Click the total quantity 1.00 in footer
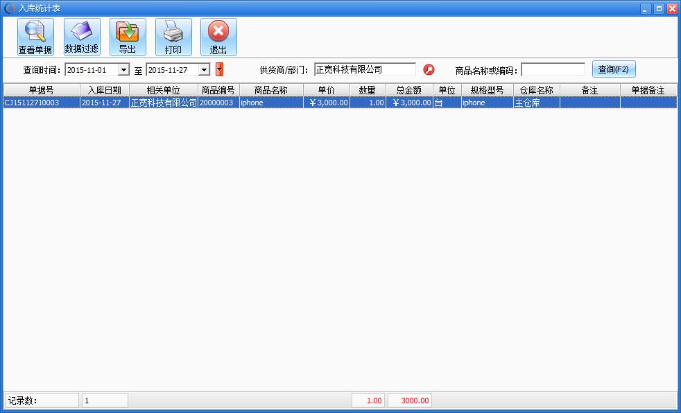This screenshot has width=681, height=413. point(368,401)
